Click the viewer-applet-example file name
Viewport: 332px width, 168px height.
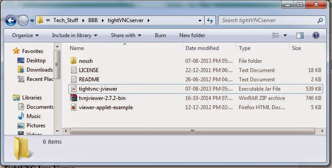pyautogui.click(x=106, y=107)
